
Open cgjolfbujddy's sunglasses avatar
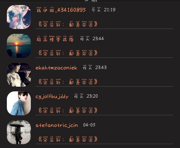pyautogui.click(x=19, y=103)
